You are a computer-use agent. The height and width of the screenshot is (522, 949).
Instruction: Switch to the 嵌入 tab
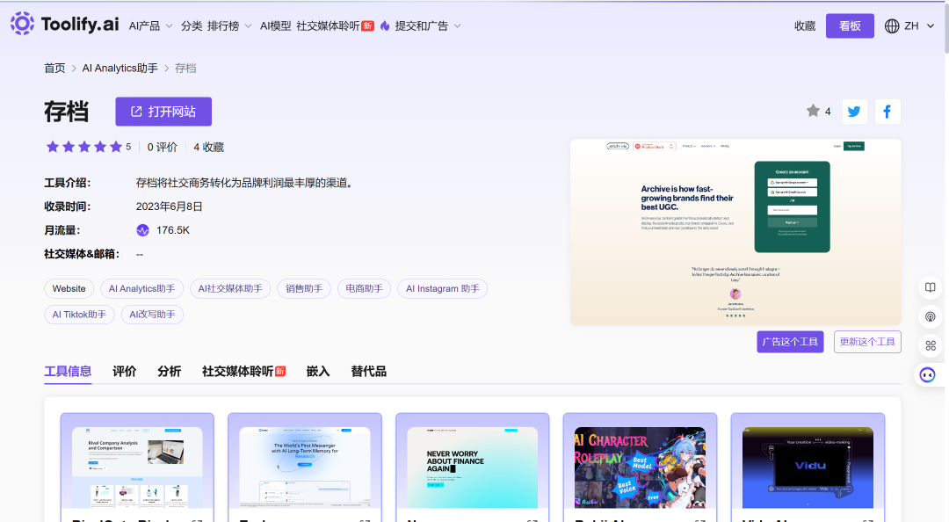(318, 371)
